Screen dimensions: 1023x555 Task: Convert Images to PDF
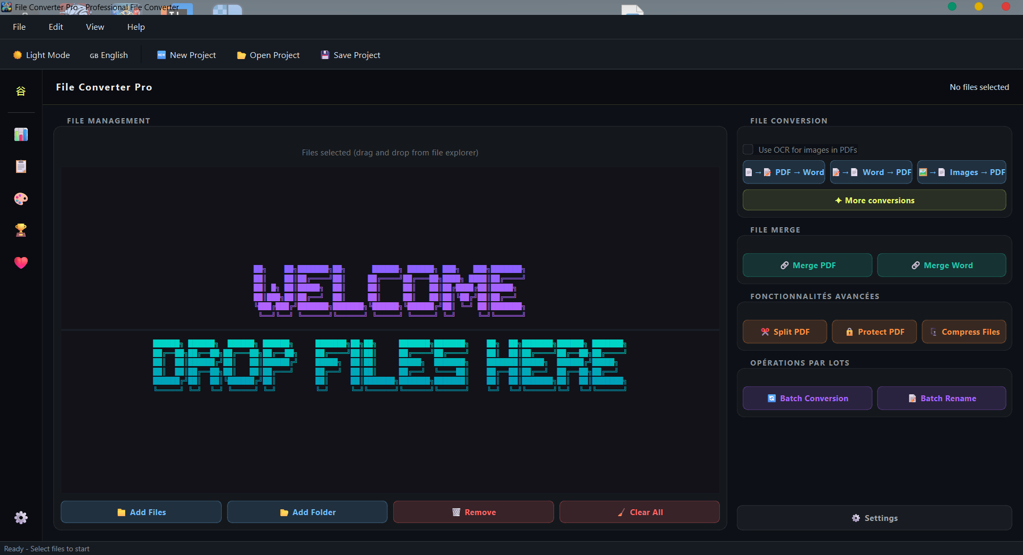(962, 172)
